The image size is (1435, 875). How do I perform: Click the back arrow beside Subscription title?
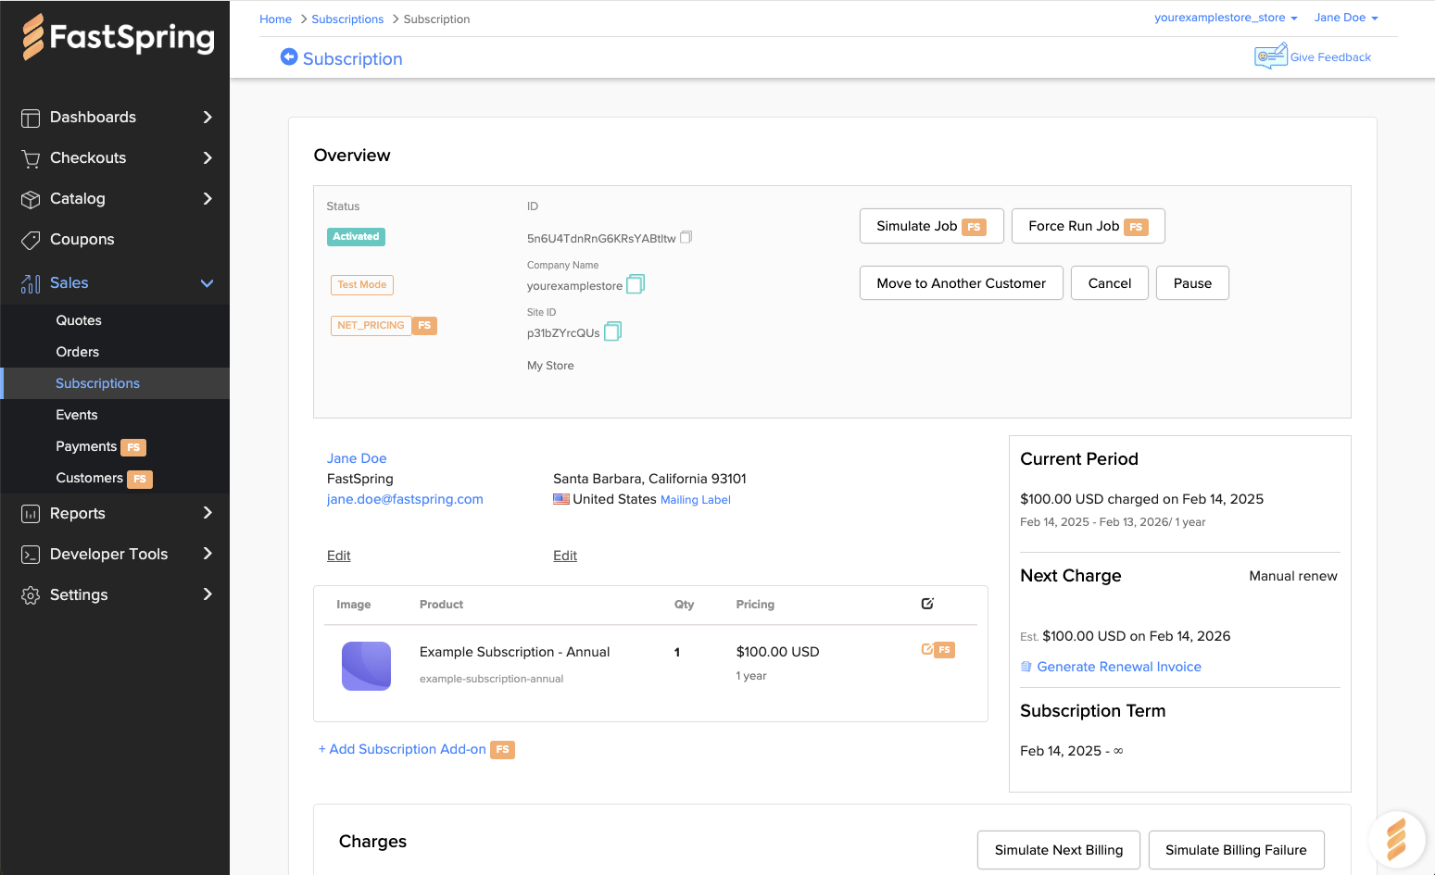coord(289,57)
